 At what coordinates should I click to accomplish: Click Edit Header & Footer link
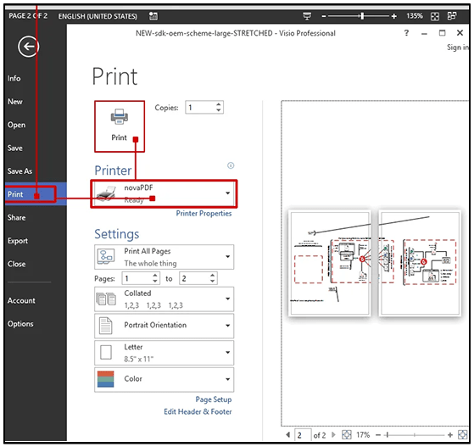[x=198, y=412]
